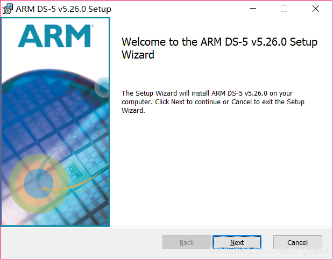Screen dimensions: 333x260
Task: Click the installer icon in title bar
Action: pyautogui.click(x=8, y=9)
